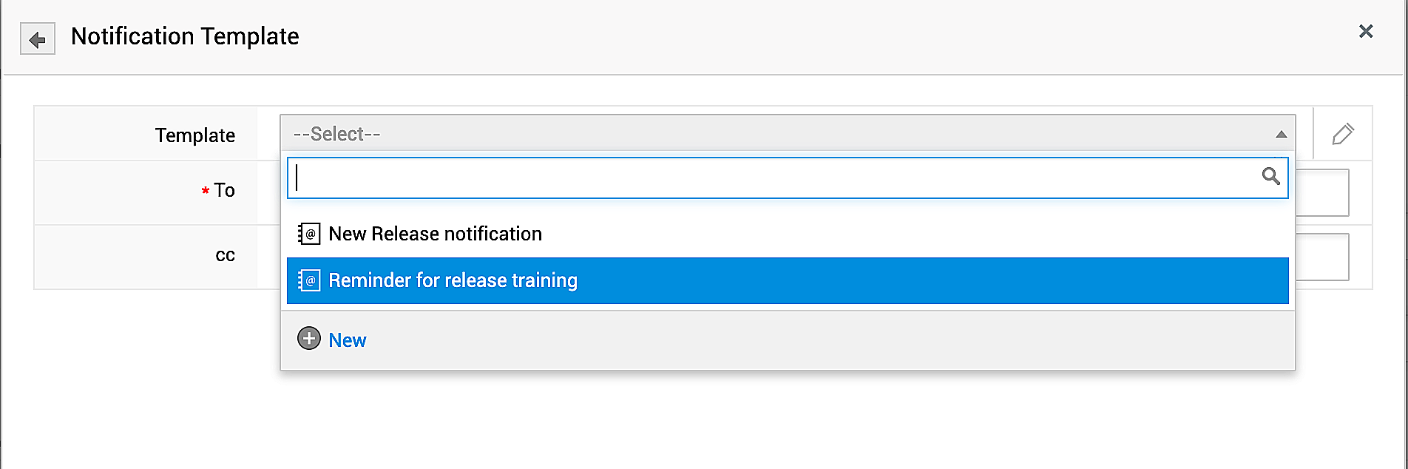Click the magnifier search icon
This screenshot has width=1408, height=469.
coord(1270,176)
